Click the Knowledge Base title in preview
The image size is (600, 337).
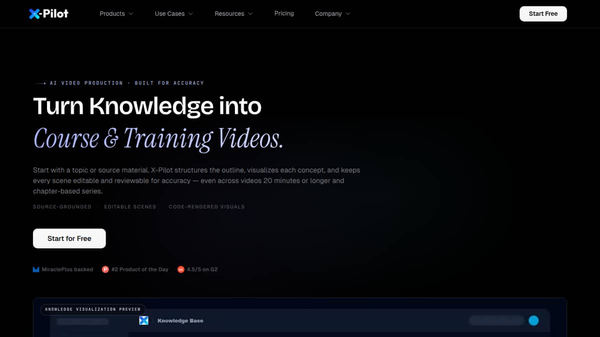pyautogui.click(x=180, y=320)
